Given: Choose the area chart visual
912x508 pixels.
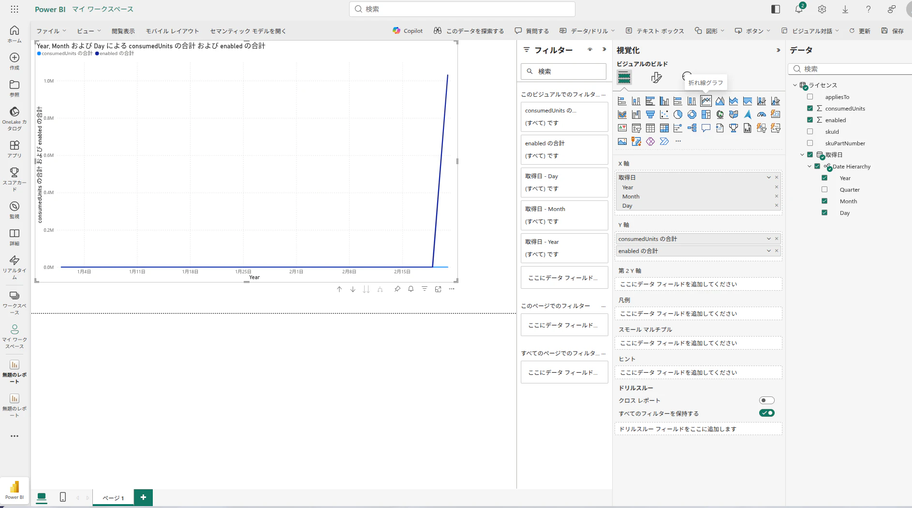Looking at the screenshot, I should click(720, 101).
